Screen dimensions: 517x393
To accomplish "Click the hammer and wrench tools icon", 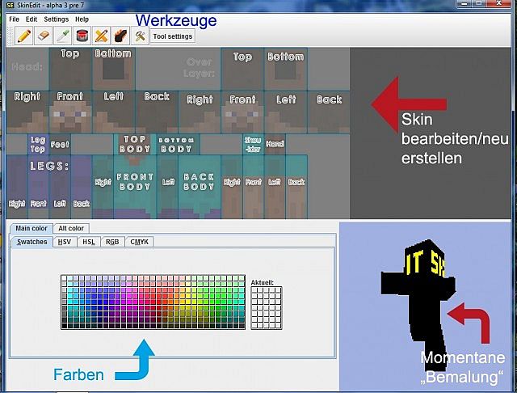I will (x=140, y=36).
